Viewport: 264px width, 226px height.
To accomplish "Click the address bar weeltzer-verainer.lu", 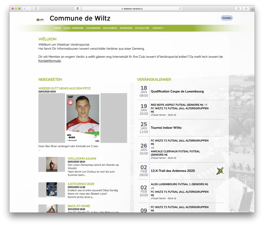I will click(132, 8).
